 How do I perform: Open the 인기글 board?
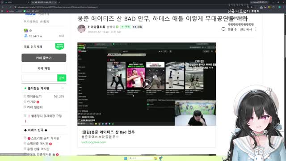31,102
